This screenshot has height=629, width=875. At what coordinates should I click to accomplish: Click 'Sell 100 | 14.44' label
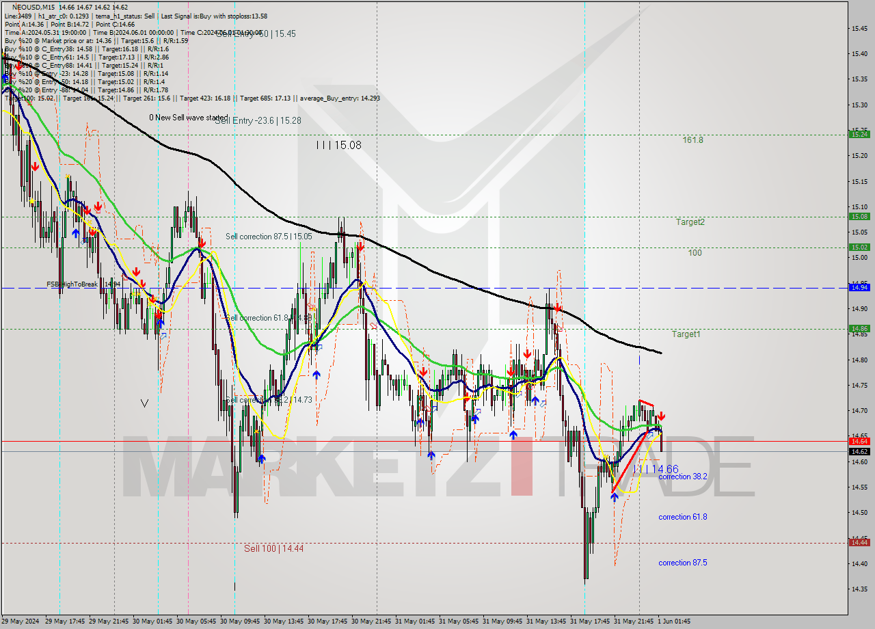274,548
